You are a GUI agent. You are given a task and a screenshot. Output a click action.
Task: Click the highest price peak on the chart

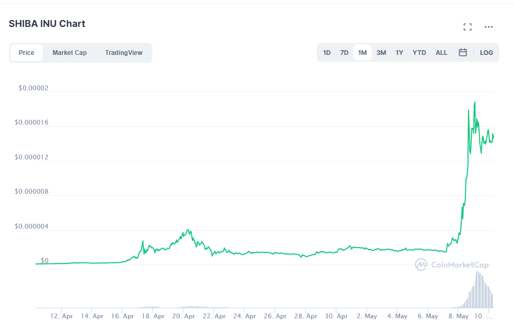click(474, 102)
